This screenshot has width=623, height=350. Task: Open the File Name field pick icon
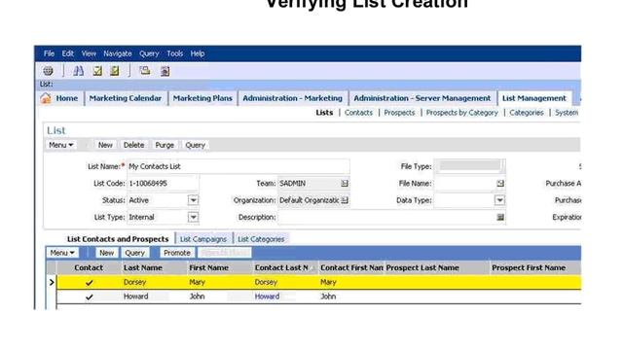click(500, 184)
